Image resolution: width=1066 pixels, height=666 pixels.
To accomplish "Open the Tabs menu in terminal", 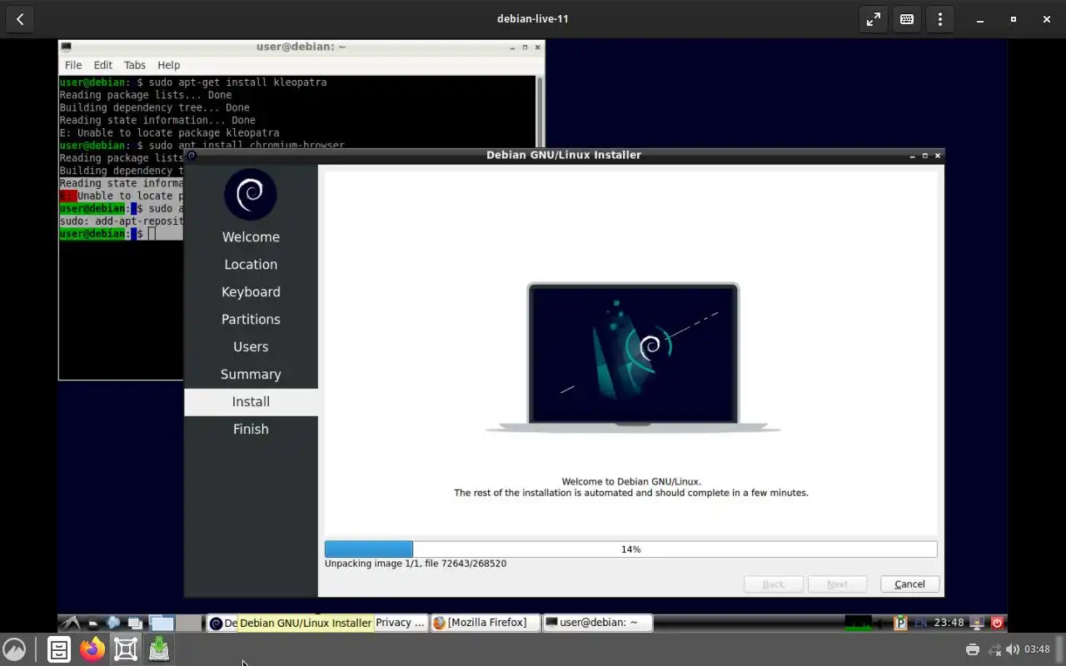I will click(134, 65).
